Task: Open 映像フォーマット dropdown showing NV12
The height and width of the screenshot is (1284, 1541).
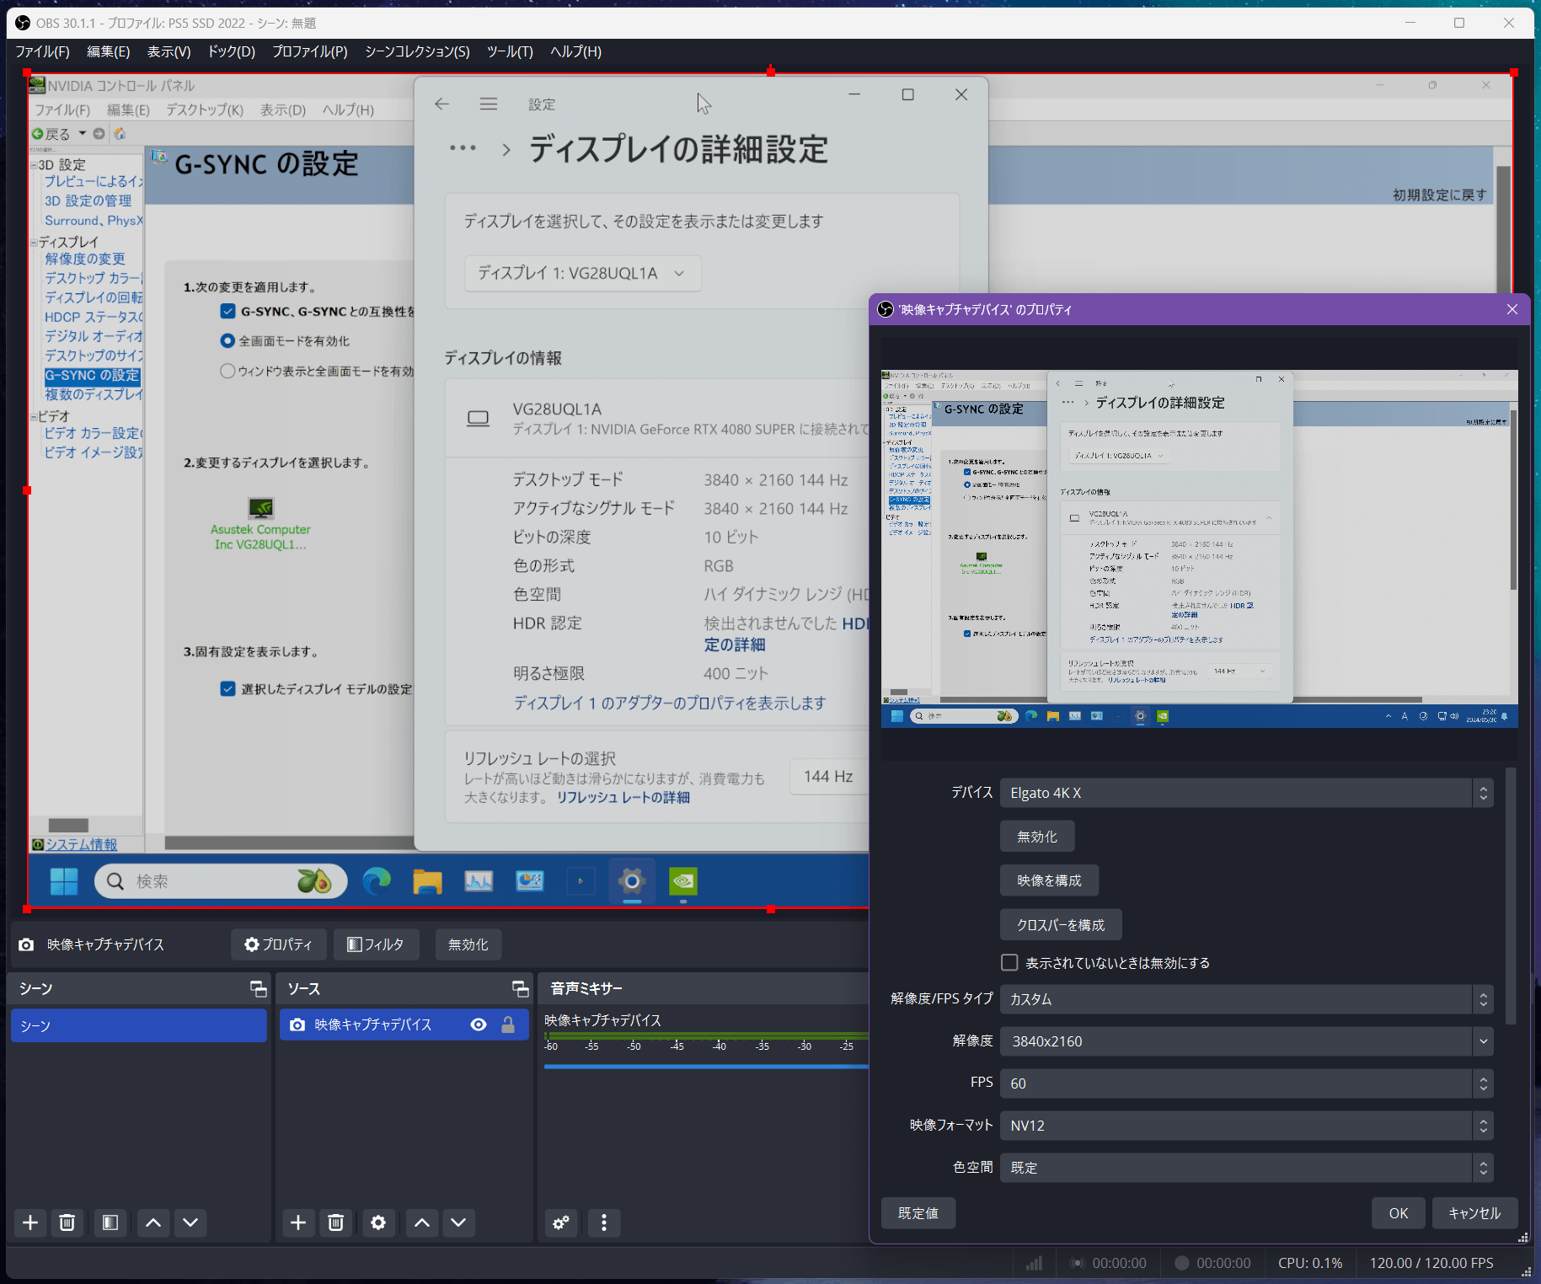Action: (1246, 1126)
